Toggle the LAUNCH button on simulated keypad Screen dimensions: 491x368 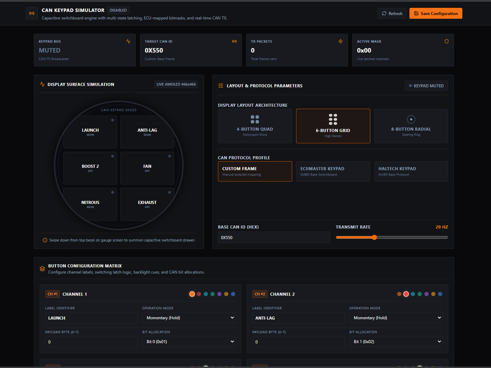[90, 132]
